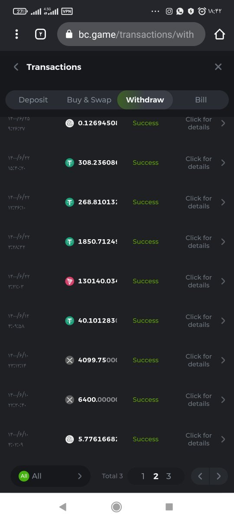The height and width of the screenshot is (521, 234).
Task: Expand details chevron for 308.23608 withdrawal
Action: click(223, 163)
